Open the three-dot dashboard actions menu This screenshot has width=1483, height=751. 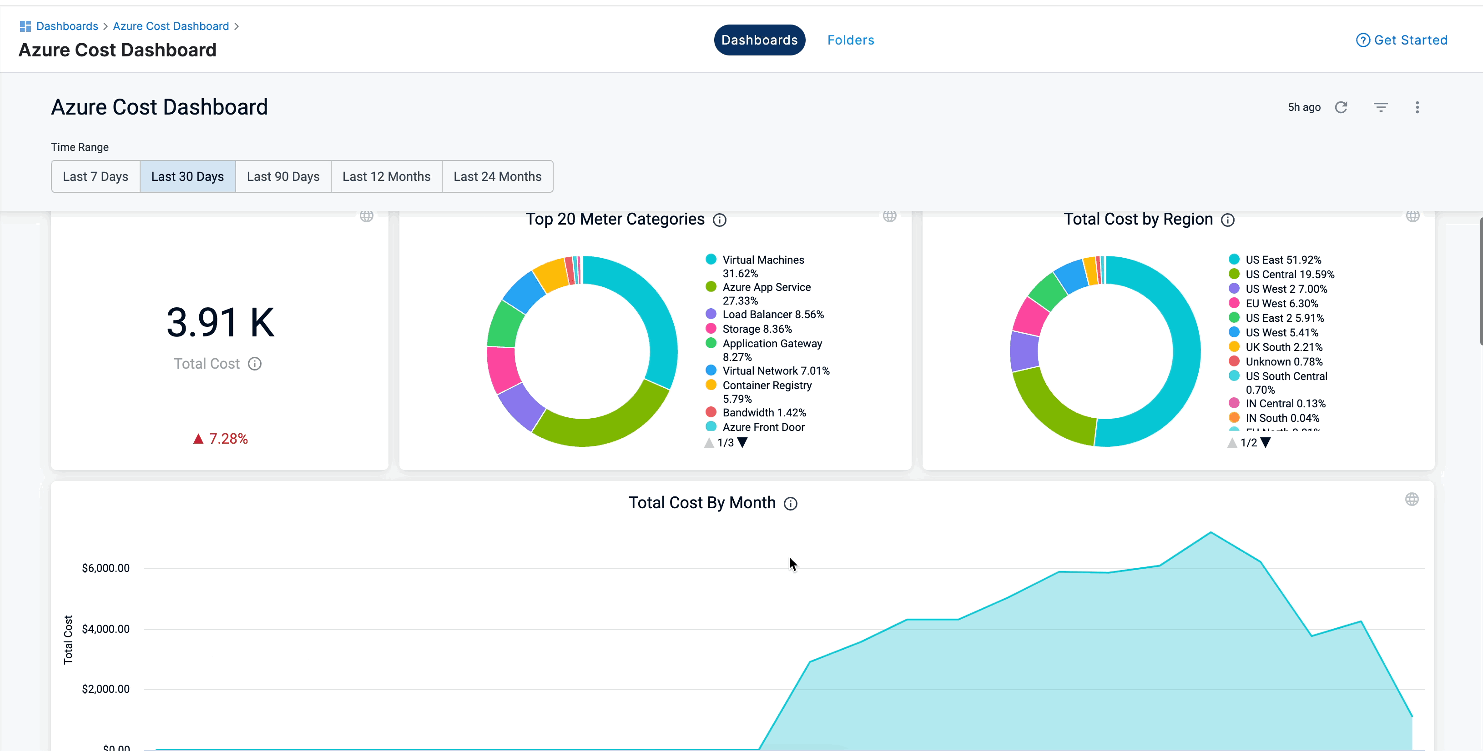click(x=1417, y=107)
